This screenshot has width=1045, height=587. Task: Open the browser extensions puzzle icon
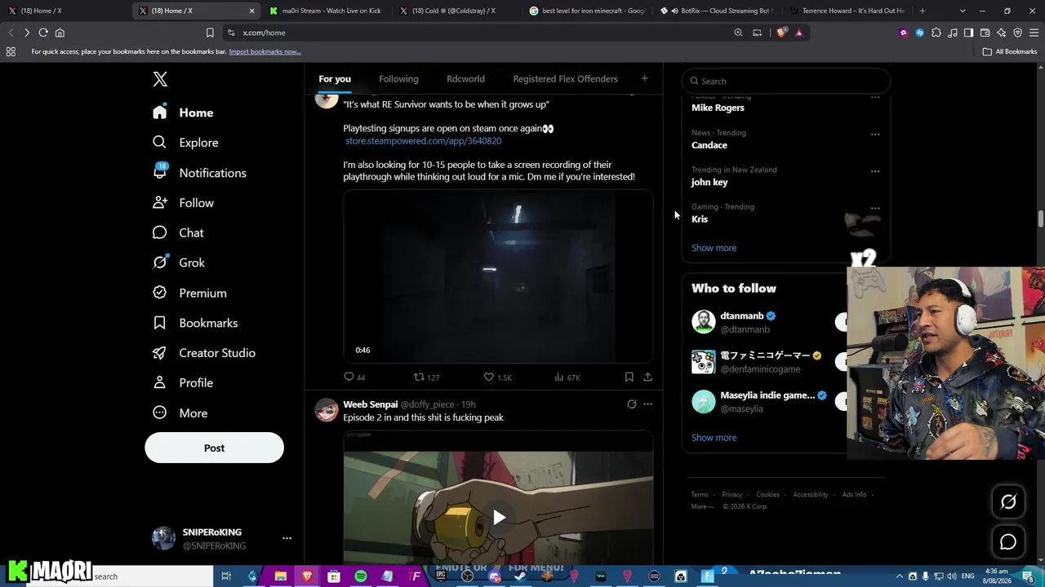coord(936,33)
